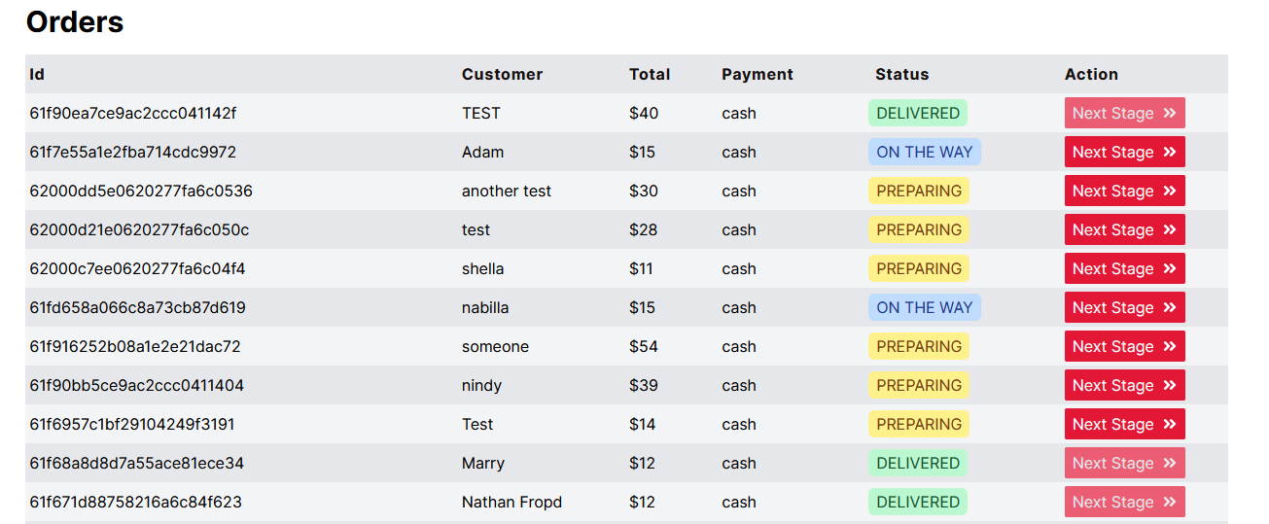Click the ON THE WAY badge for nabilla
Viewport: 1269px width, 524px height.
click(925, 307)
